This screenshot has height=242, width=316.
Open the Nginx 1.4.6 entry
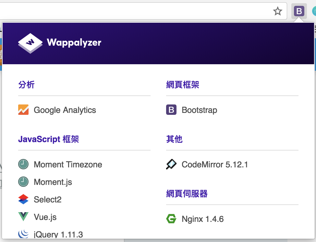coord(203,219)
